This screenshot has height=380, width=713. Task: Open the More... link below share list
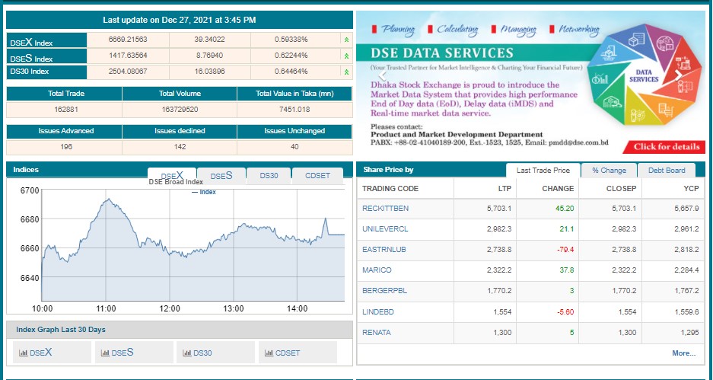click(x=683, y=353)
